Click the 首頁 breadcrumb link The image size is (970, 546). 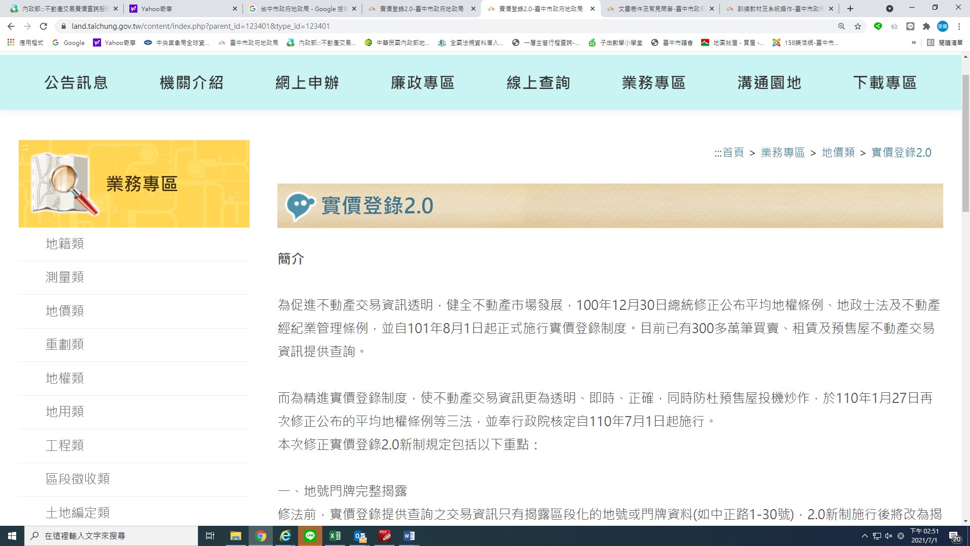[x=733, y=153]
